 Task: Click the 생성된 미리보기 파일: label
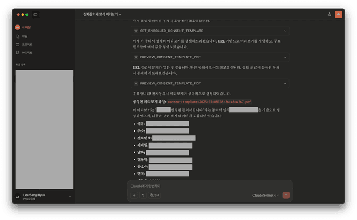150,102
